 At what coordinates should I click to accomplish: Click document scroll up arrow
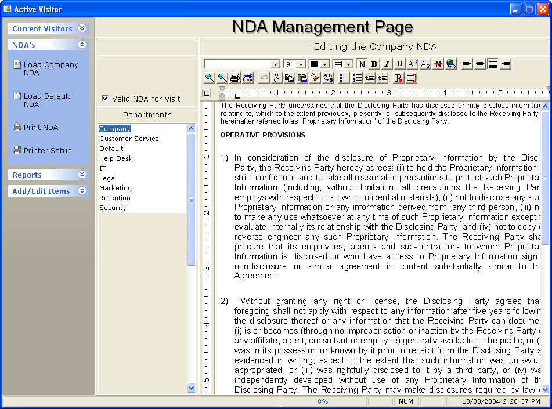click(545, 106)
